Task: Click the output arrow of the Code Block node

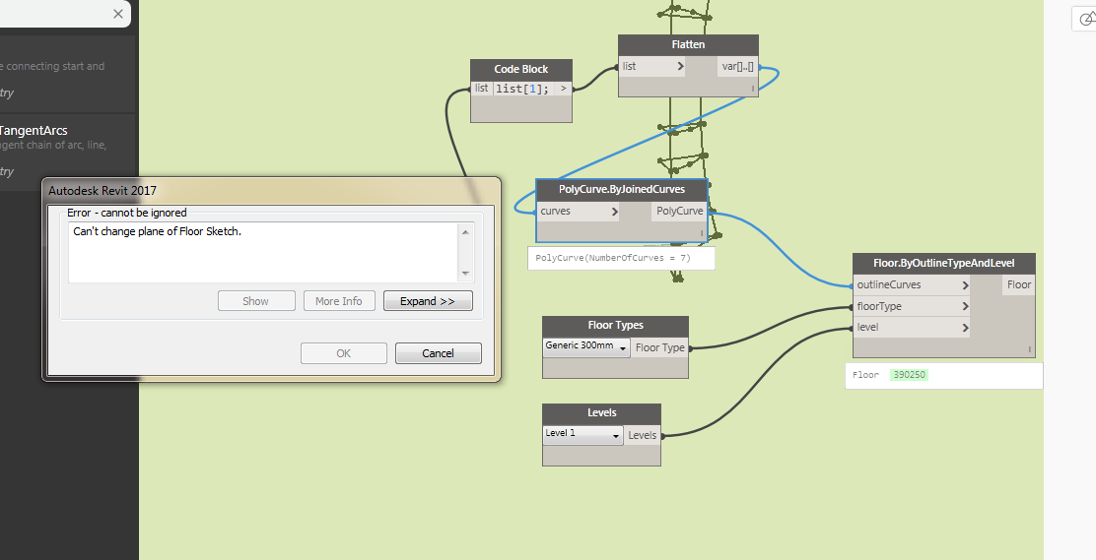Action: click(x=564, y=89)
